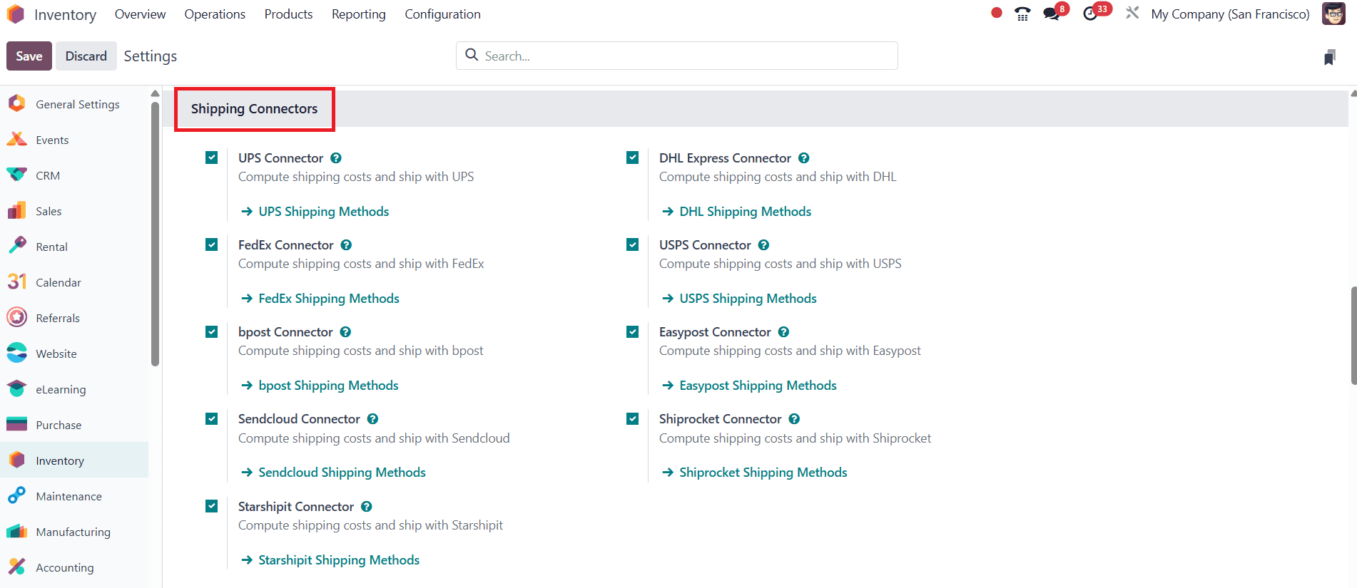Uncheck the FedEx Connector checkbox
Viewport: 1357px width, 588px height.
click(x=212, y=244)
